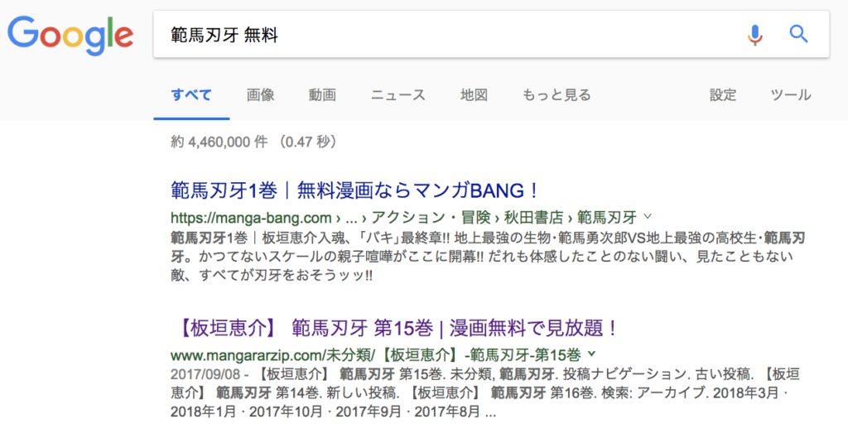Open result 【板垣恵介】範馬刃牙 第15巻
This screenshot has width=848, height=438.
point(397,328)
